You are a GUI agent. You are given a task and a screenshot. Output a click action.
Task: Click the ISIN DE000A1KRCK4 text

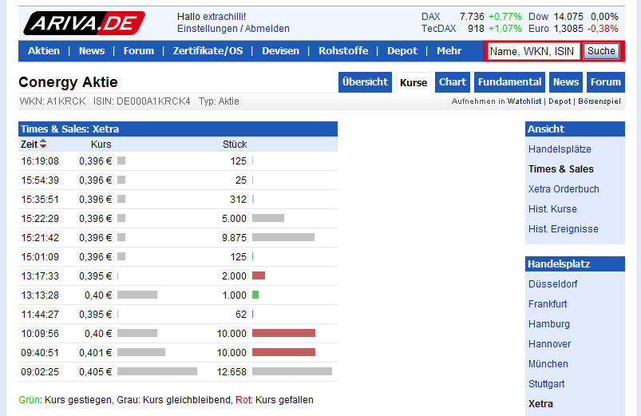point(142,101)
